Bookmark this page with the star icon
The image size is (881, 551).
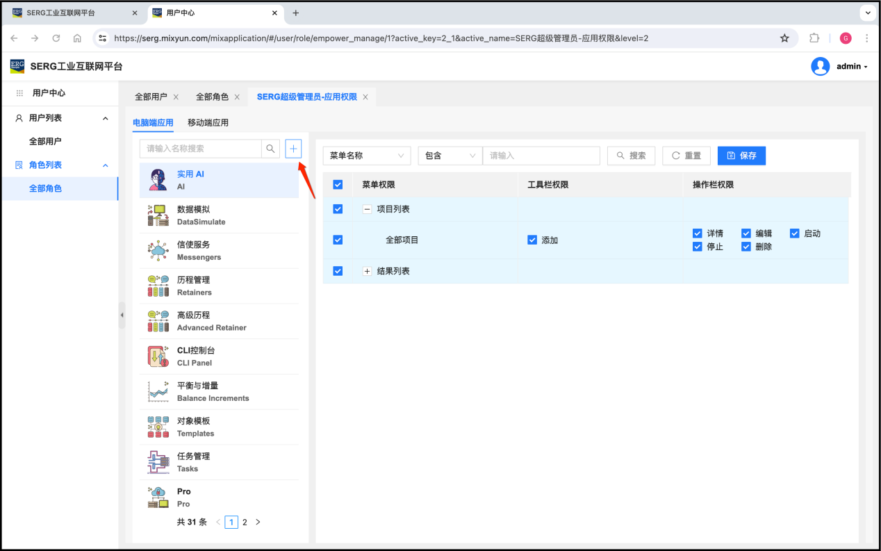[784, 38]
